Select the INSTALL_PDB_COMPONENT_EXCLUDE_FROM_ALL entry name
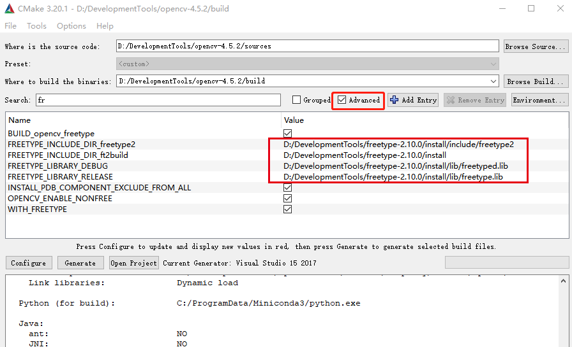The height and width of the screenshot is (347, 572). pos(99,188)
